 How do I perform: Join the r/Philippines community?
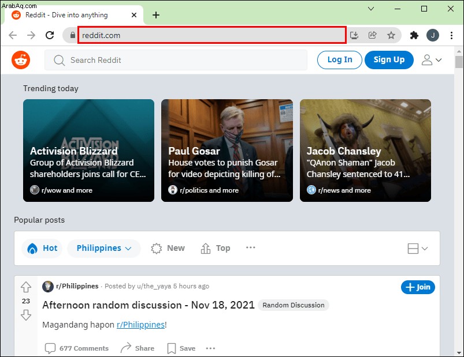point(418,287)
